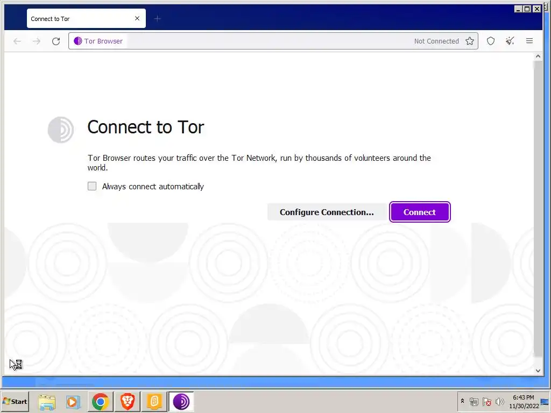Select the Connect to Tor tab
This screenshot has width=551, height=413.
click(86, 19)
